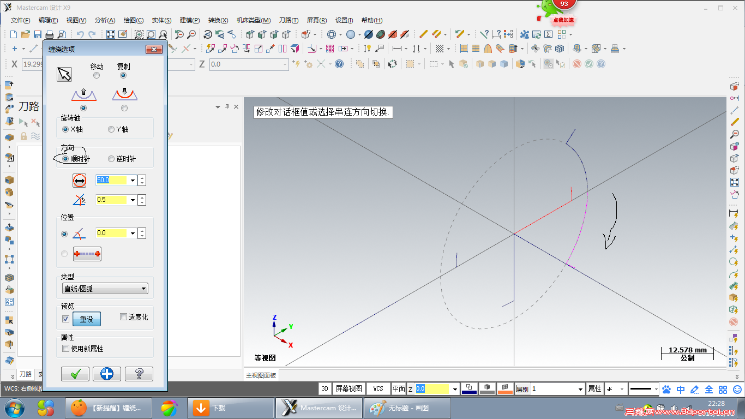Click the Regenerate display arrows icon

click(x=392, y=64)
